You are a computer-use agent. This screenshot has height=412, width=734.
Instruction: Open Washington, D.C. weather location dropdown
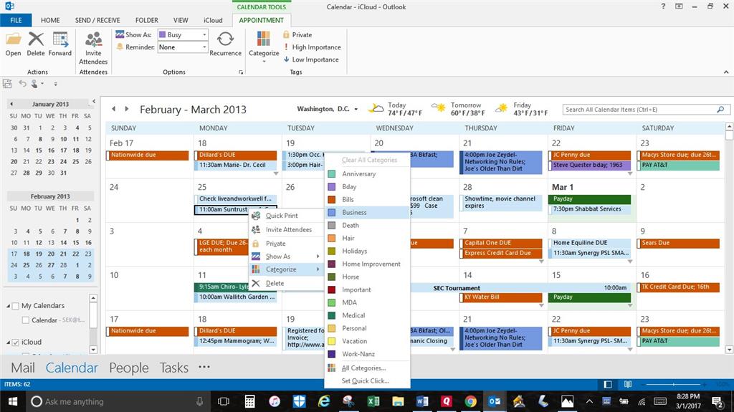click(x=356, y=109)
